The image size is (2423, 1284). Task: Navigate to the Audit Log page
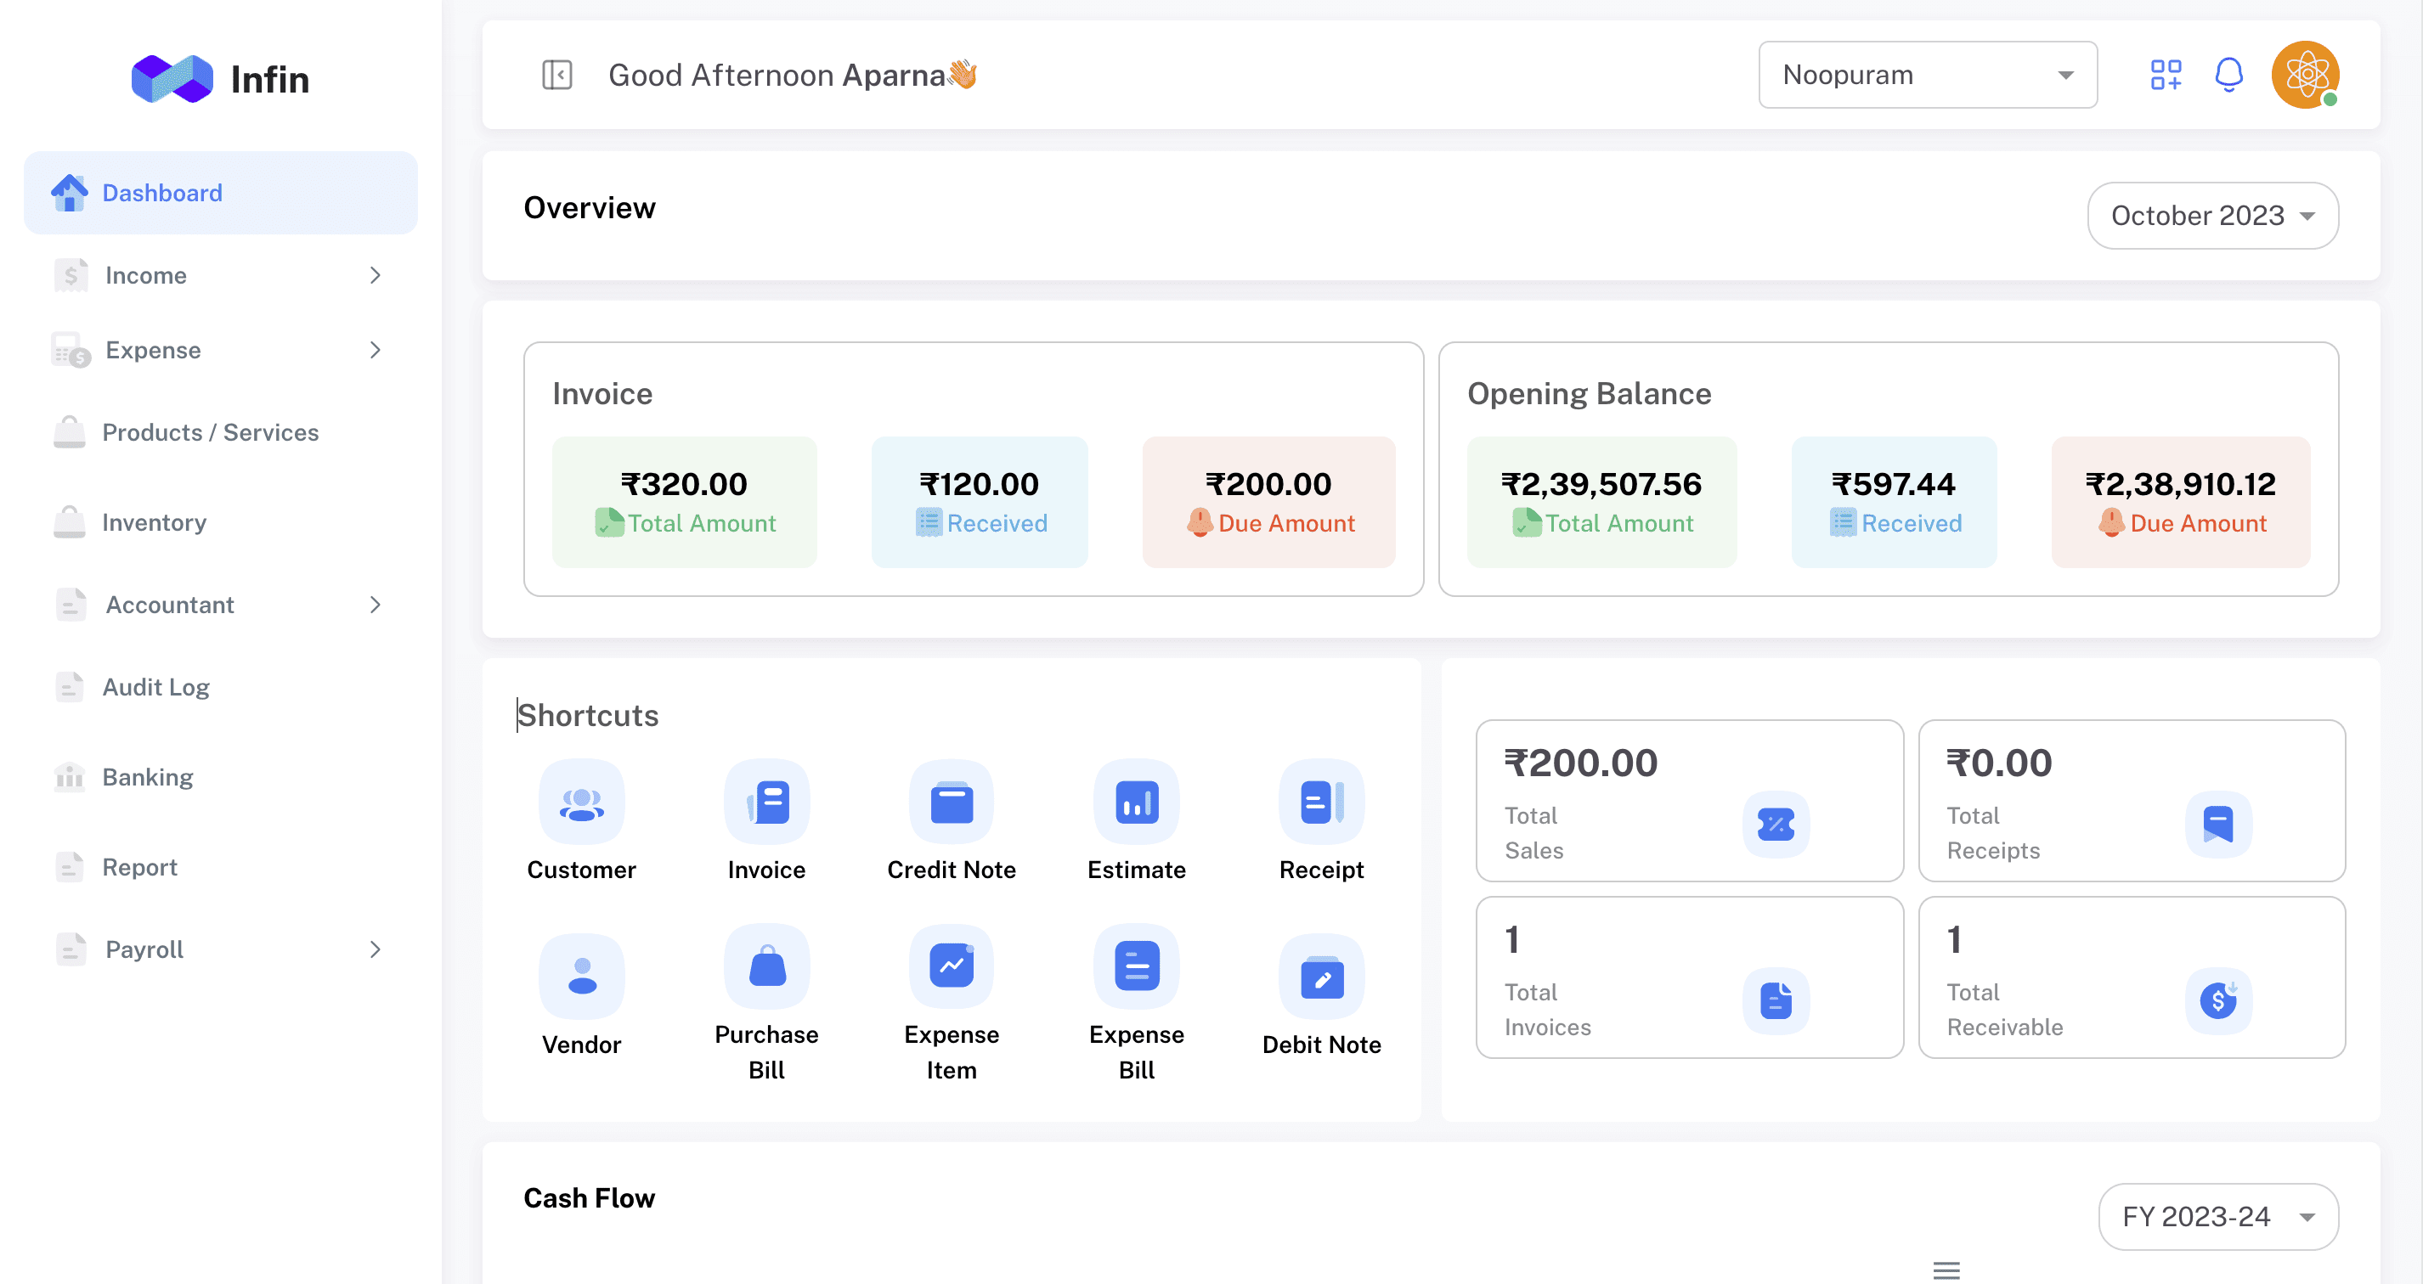click(x=156, y=686)
